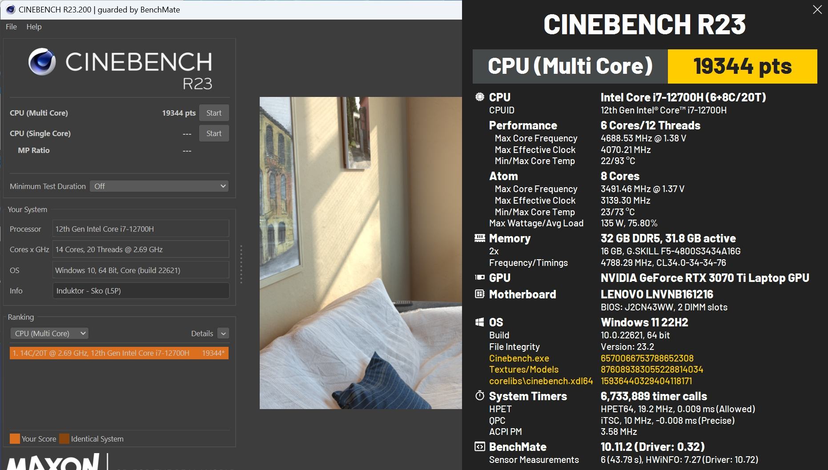The width and height of the screenshot is (828, 470).
Task: Click the MP Ratio label
Action: tap(34, 150)
